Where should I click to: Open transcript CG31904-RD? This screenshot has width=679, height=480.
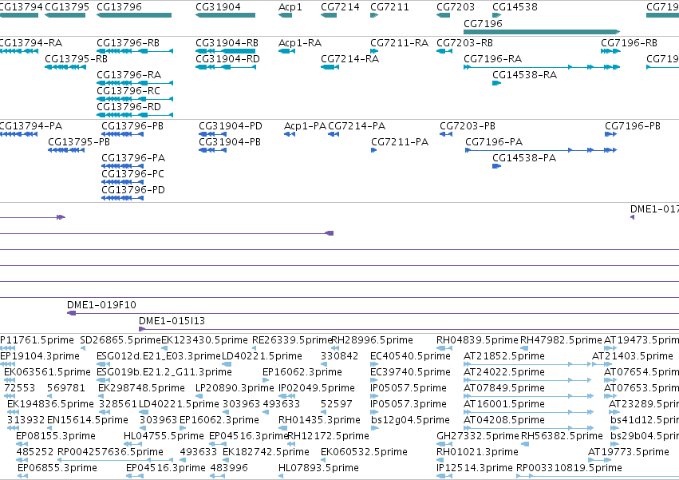[226, 67]
